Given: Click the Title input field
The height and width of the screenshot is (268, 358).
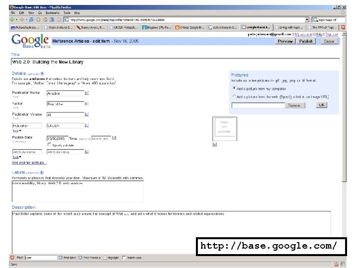Looking at the screenshot, I should tap(175, 62).
